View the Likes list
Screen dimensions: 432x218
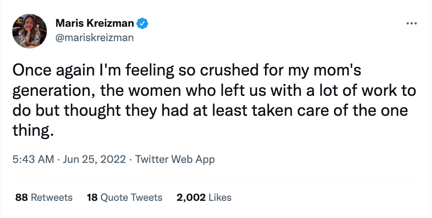[220, 197]
